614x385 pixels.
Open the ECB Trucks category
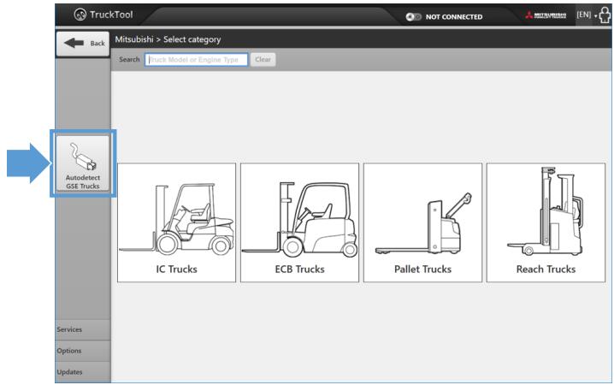point(299,222)
